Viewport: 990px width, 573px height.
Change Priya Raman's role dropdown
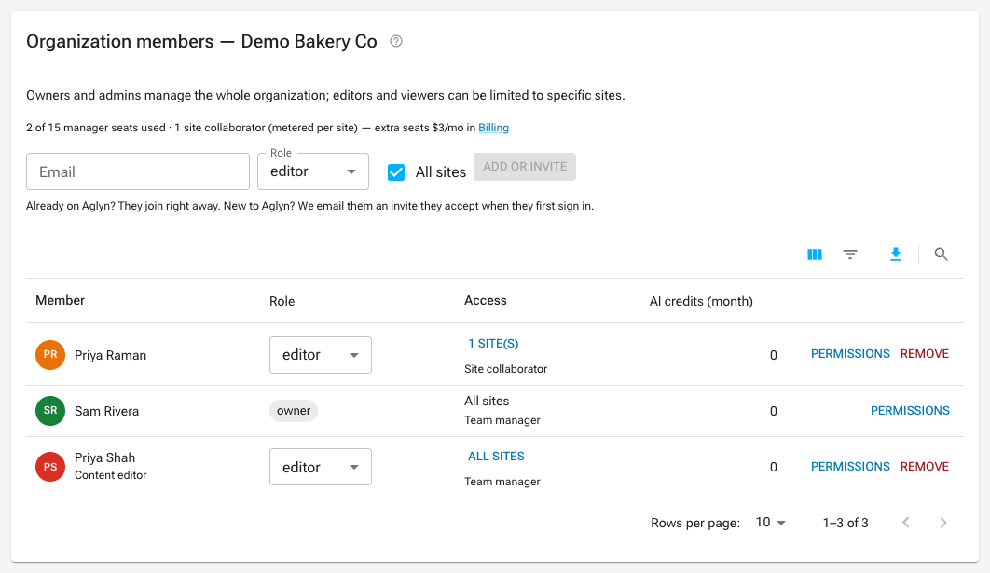pos(321,355)
